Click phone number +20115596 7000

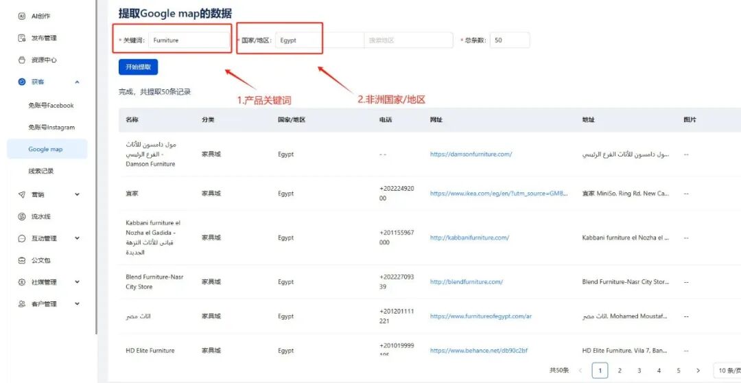pos(397,237)
